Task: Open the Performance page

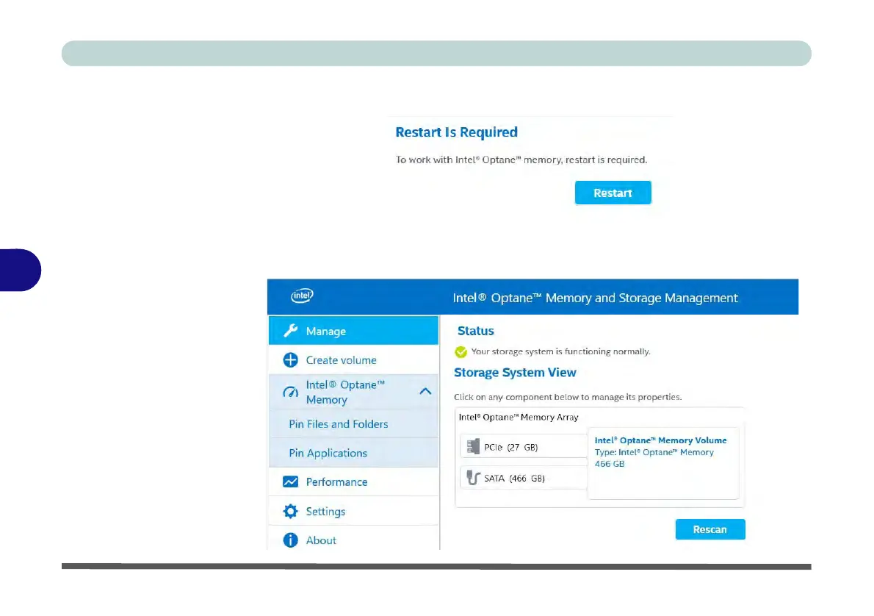Action: pyautogui.click(x=353, y=481)
